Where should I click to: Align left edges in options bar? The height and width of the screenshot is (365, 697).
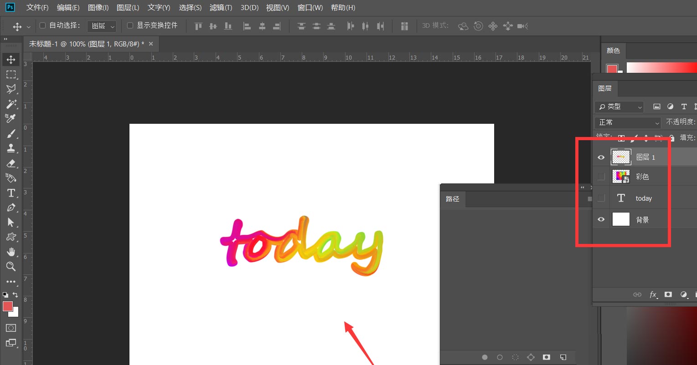(247, 26)
